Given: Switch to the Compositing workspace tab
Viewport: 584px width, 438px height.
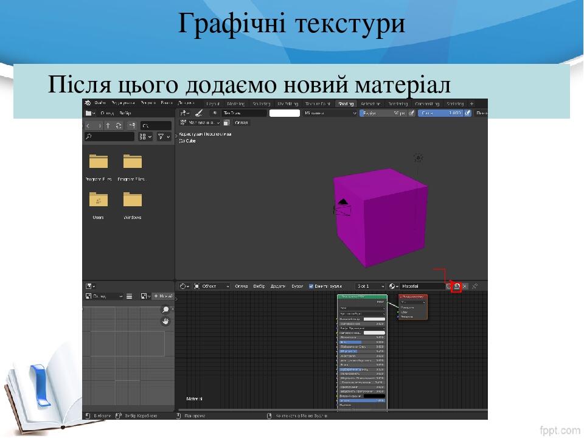Looking at the screenshot, I should [427, 104].
